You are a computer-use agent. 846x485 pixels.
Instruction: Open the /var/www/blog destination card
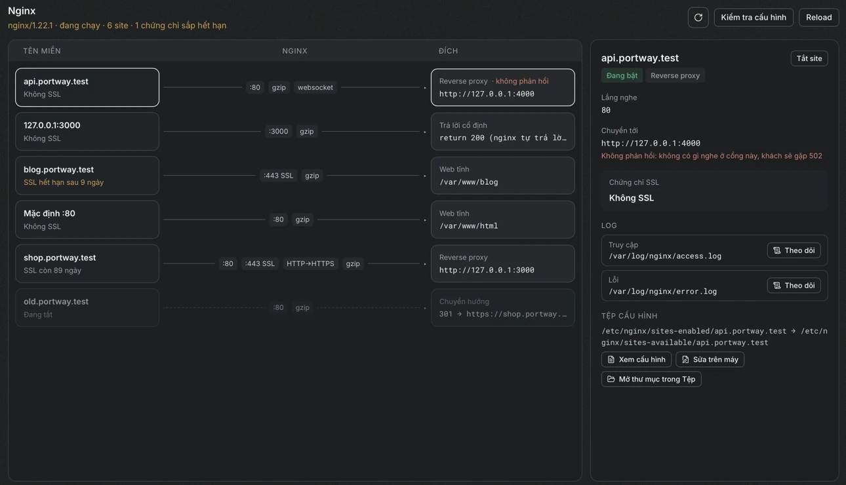[503, 176]
